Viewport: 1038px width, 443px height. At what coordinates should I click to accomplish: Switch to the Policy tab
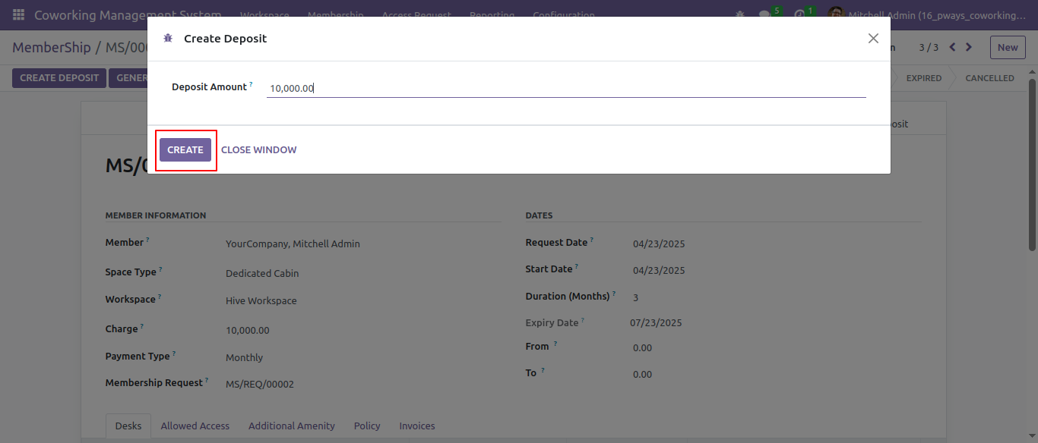point(367,426)
